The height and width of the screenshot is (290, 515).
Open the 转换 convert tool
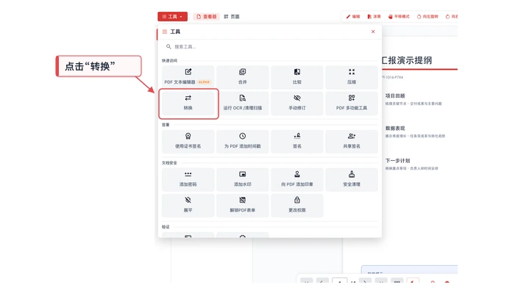[x=188, y=103]
